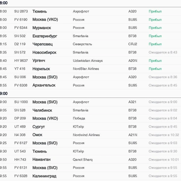Open the Тюмень flight SU 2873 row
The width and height of the screenshot is (181, 181).
coord(91,11)
